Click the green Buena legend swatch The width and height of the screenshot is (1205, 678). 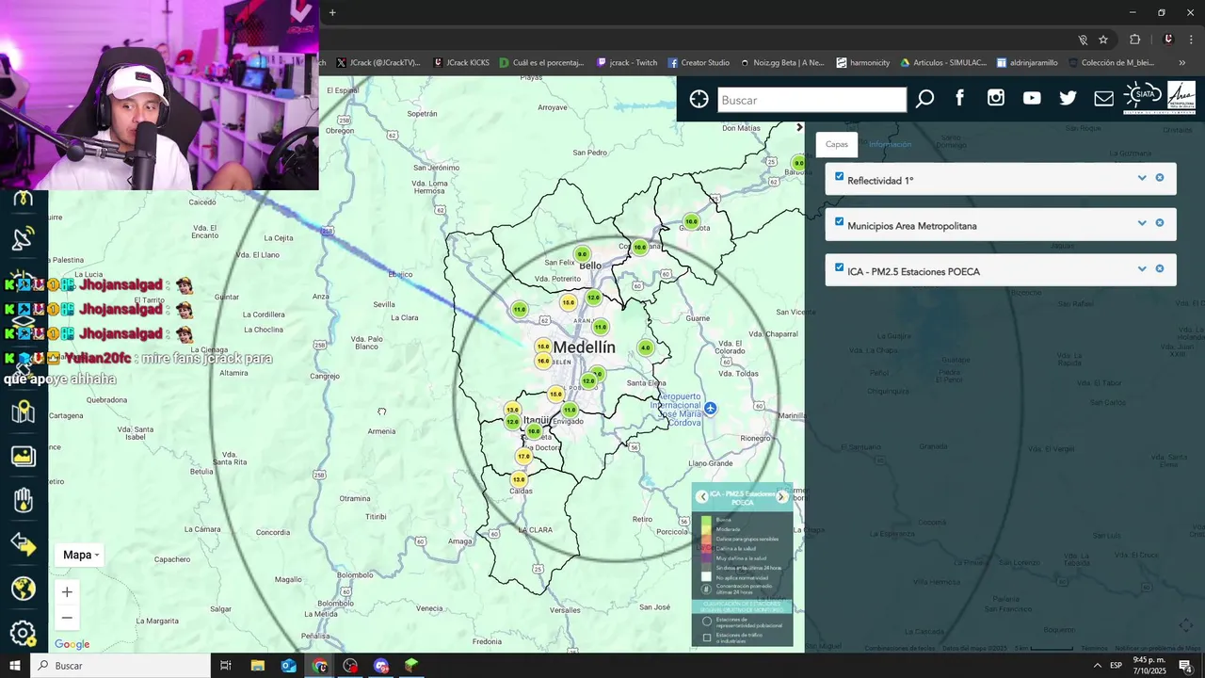tap(706, 520)
